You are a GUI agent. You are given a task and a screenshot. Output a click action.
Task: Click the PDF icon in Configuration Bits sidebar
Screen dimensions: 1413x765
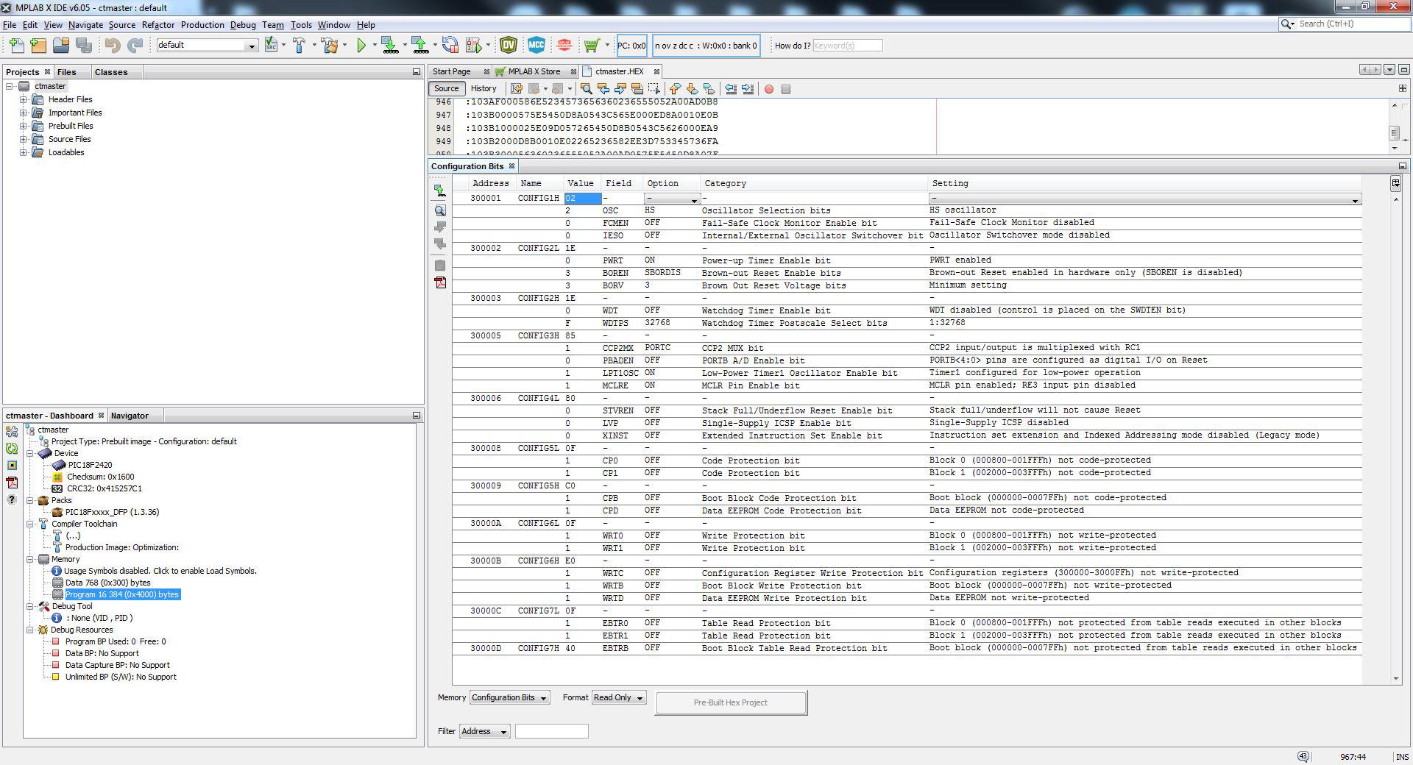click(x=440, y=282)
